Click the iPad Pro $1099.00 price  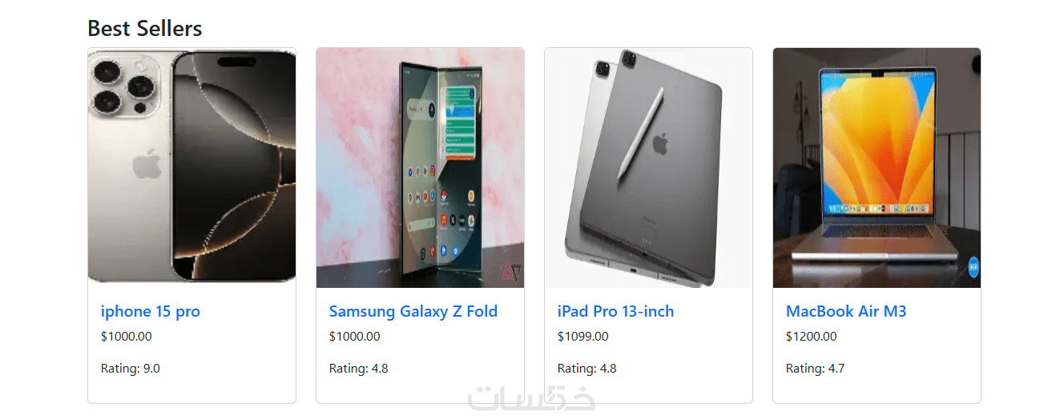coord(582,337)
